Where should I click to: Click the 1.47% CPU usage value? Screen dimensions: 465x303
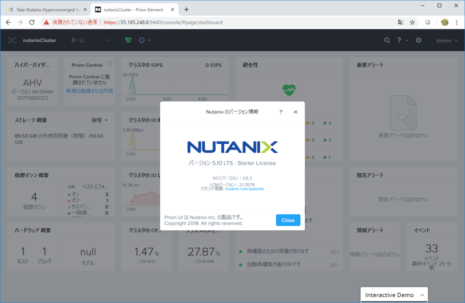(x=147, y=252)
